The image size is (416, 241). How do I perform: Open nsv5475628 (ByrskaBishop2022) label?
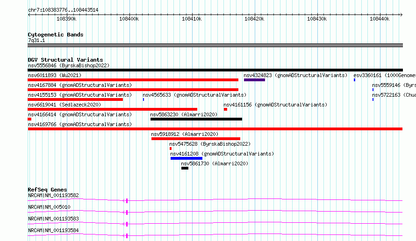[x=210, y=144]
